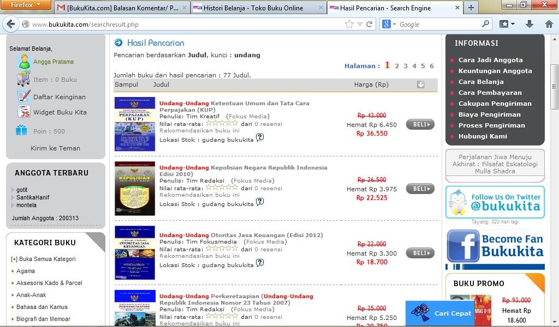Buy the Perpajakan (KUP) book
Viewport: 559px width, 327px height.
tap(420, 124)
